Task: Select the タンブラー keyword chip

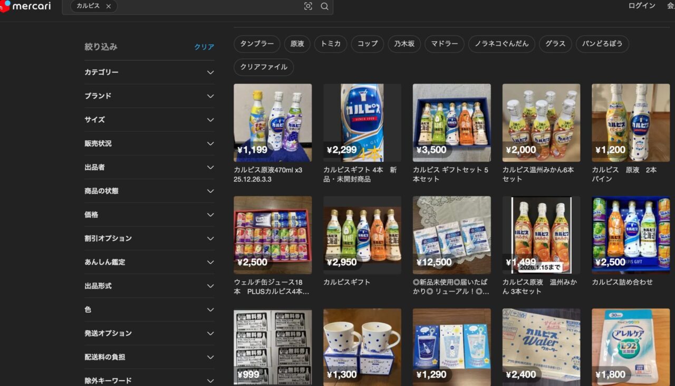Action: [x=257, y=44]
